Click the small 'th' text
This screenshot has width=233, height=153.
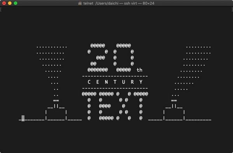(139, 70)
